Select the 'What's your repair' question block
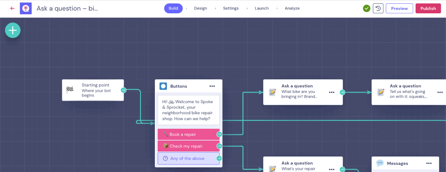This screenshot has width=446, height=172. 303,164
